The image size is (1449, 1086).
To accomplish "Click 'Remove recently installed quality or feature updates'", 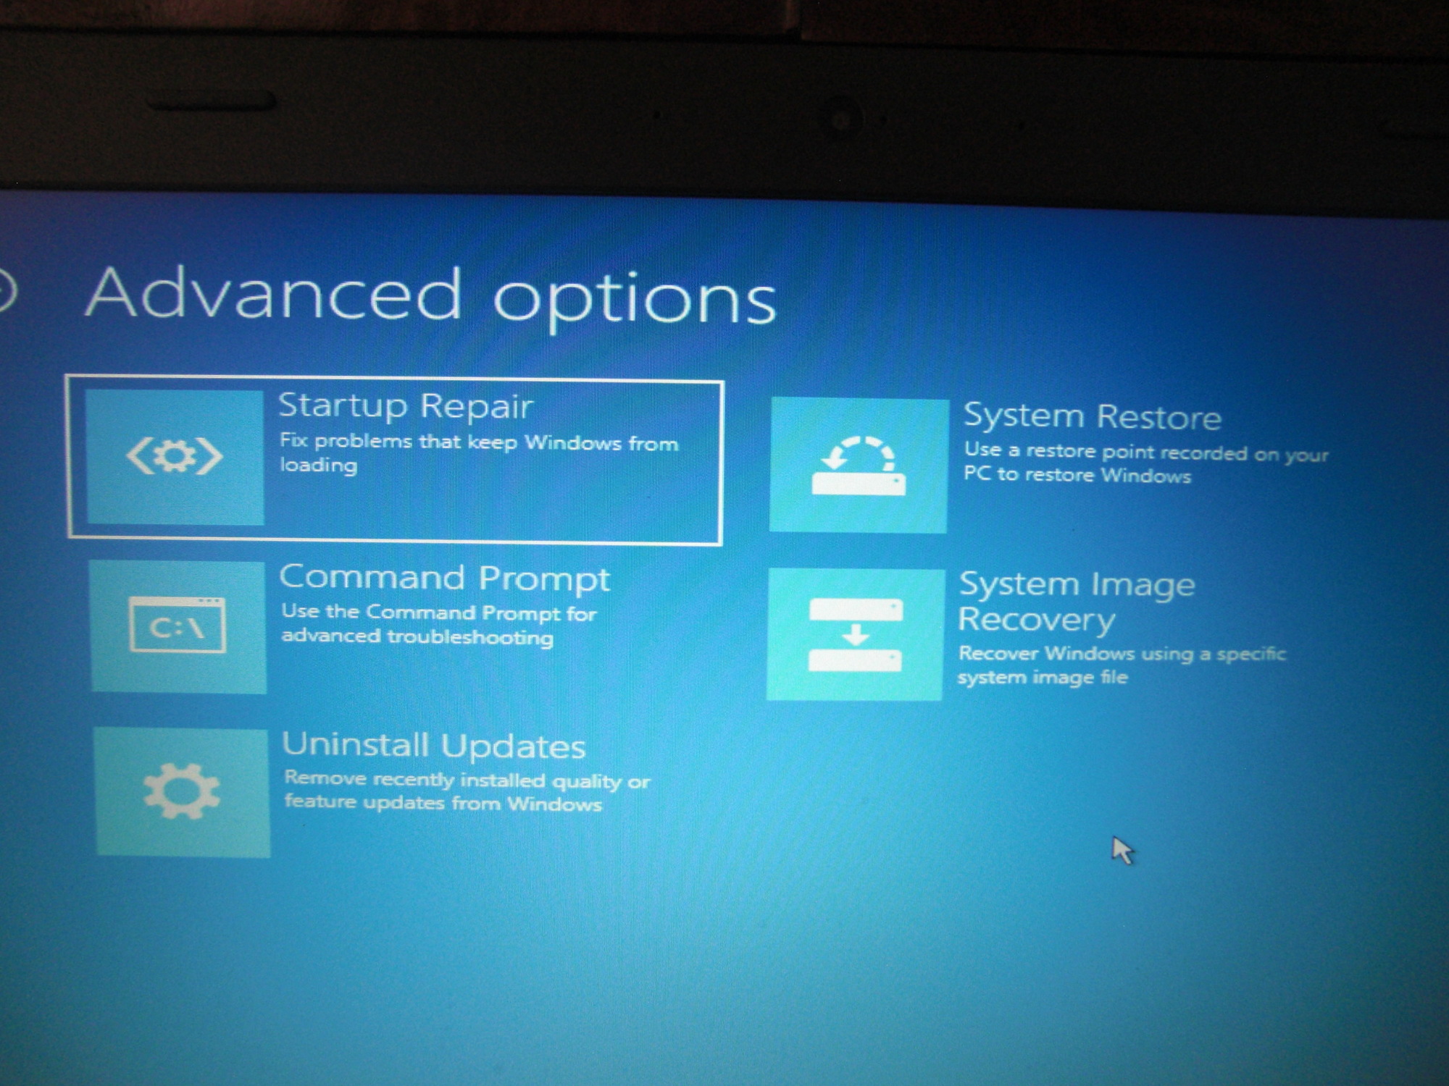I will (x=467, y=791).
